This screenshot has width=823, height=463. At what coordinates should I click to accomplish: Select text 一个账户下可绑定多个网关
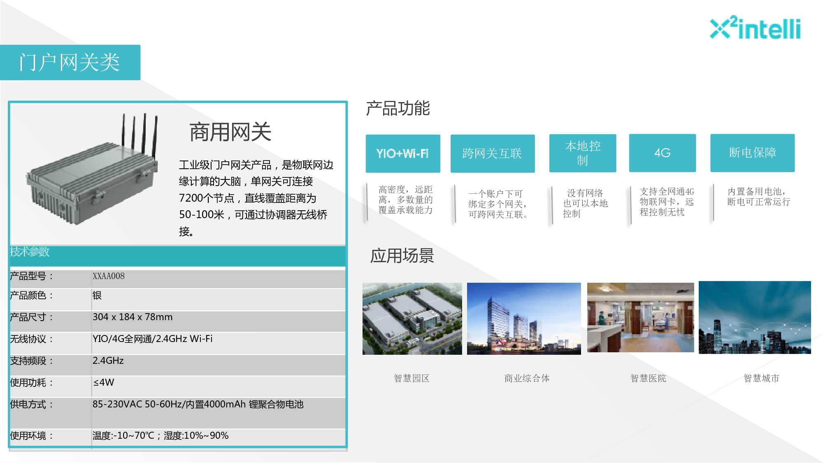[x=498, y=199]
